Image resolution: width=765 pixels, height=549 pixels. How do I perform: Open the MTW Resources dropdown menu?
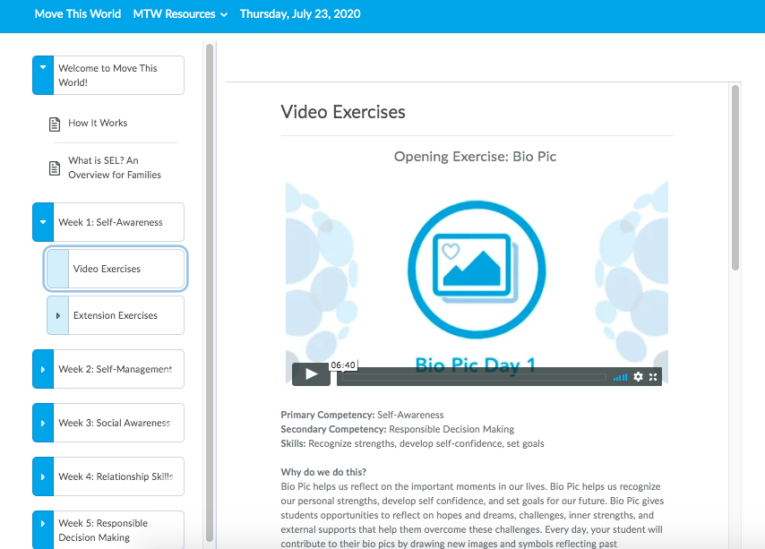[x=180, y=14]
